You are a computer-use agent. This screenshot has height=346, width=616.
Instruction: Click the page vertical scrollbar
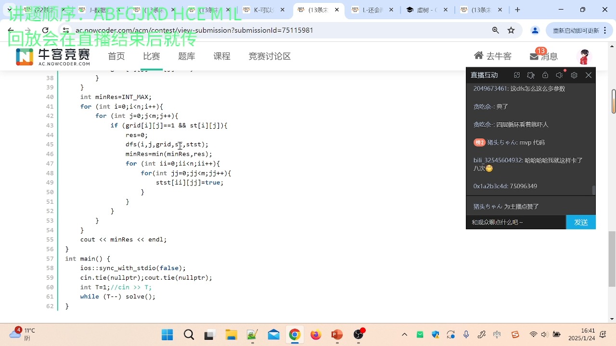(612, 259)
